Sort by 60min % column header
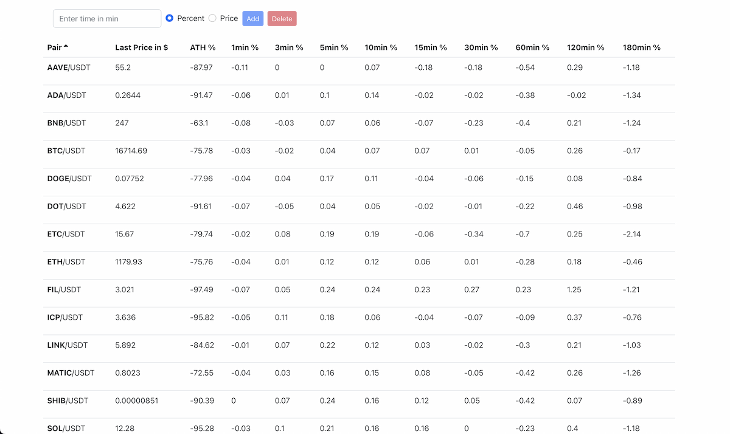The width and height of the screenshot is (730, 434). pyautogui.click(x=532, y=47)
